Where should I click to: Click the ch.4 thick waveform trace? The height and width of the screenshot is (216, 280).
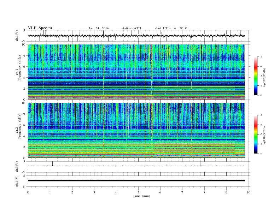(x=136, y=181)
